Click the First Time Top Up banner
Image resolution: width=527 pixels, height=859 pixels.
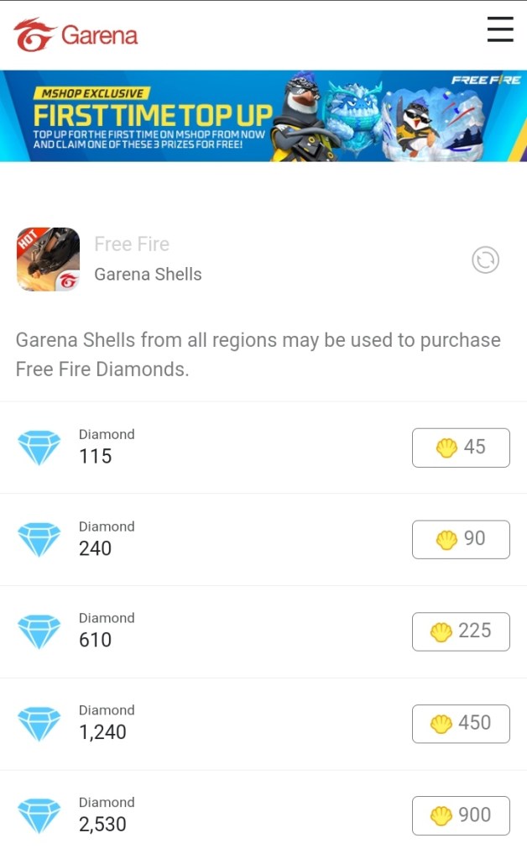pos(263,116)
